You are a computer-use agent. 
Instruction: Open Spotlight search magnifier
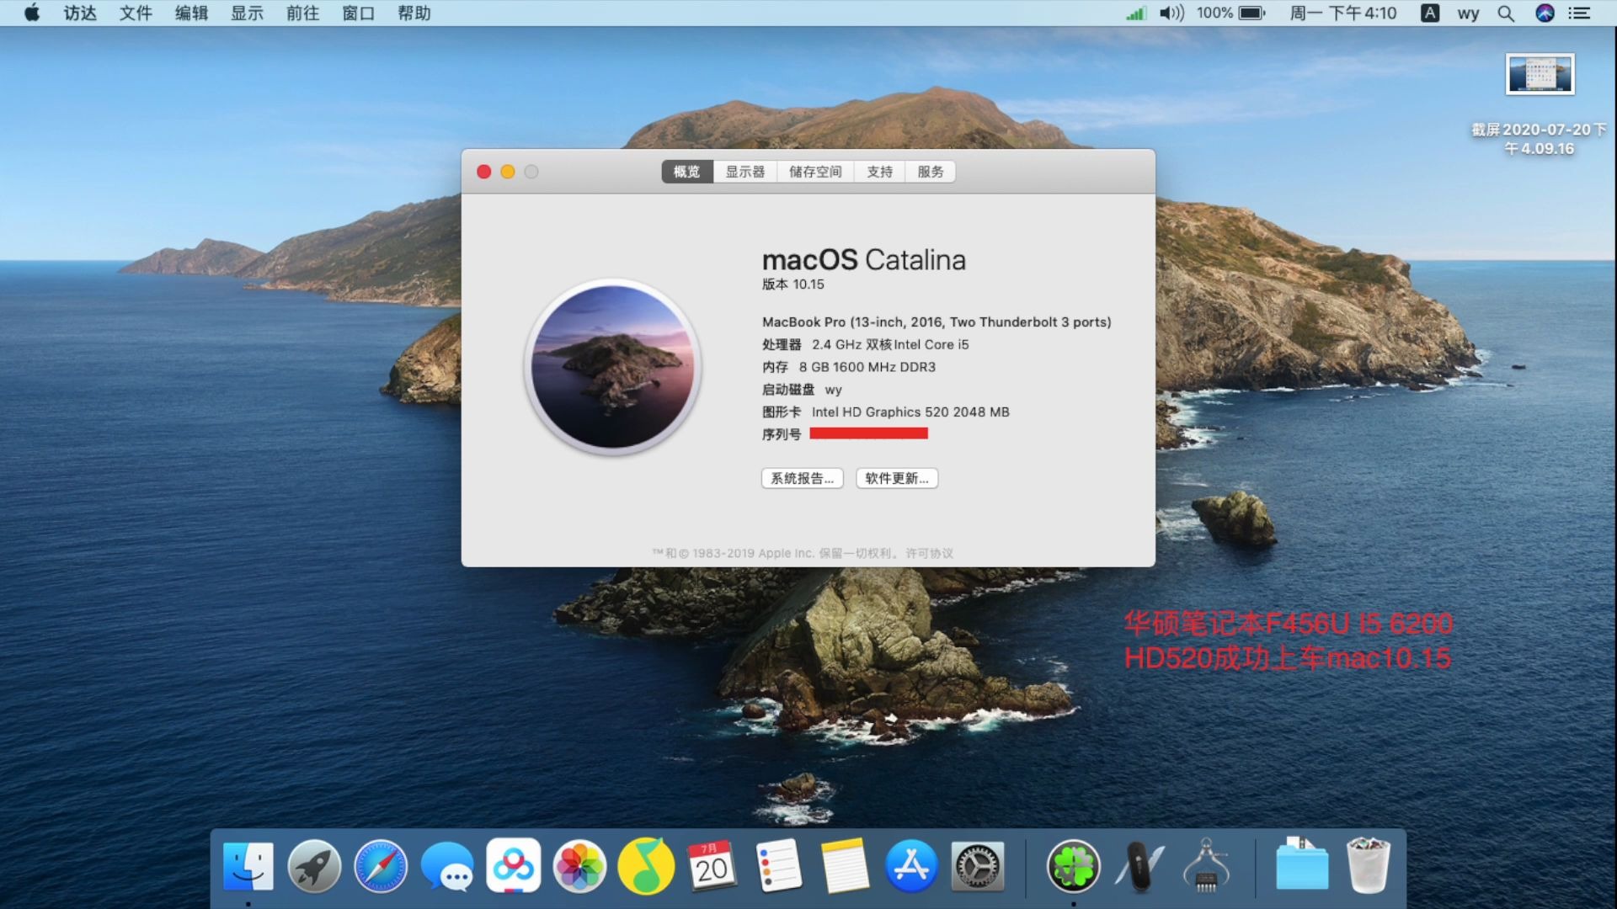[1506, 13]
